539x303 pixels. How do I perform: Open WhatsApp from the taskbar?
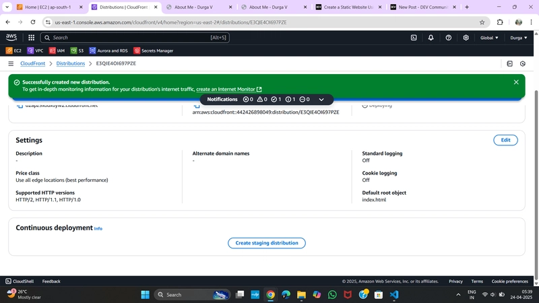[x=332, y=295]
